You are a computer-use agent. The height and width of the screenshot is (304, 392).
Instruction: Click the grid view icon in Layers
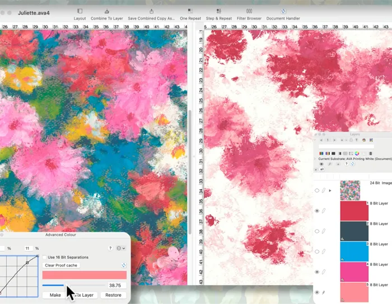345,153
